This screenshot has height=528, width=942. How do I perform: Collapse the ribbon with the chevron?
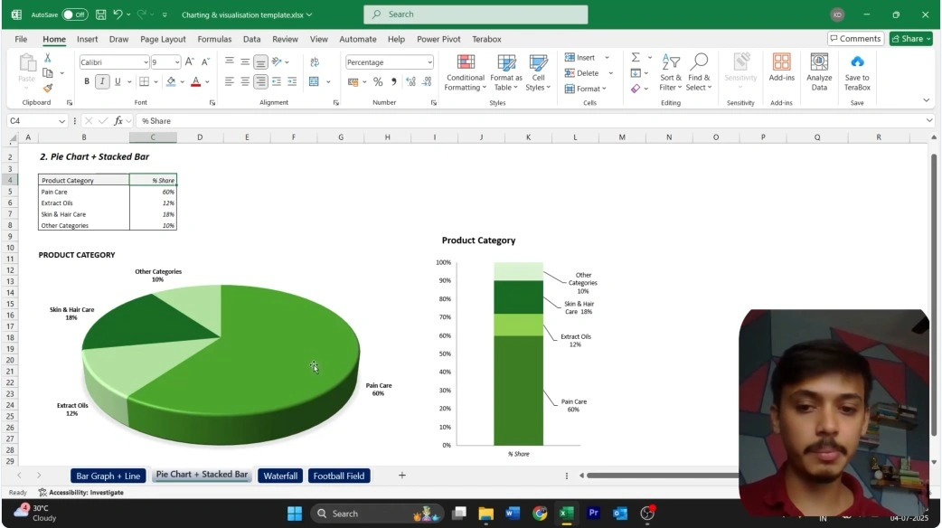pyautogui.click(x=926, y=100)
